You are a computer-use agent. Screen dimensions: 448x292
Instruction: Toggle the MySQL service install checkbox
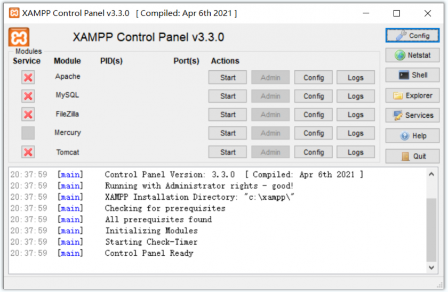(x=28, y=96)
